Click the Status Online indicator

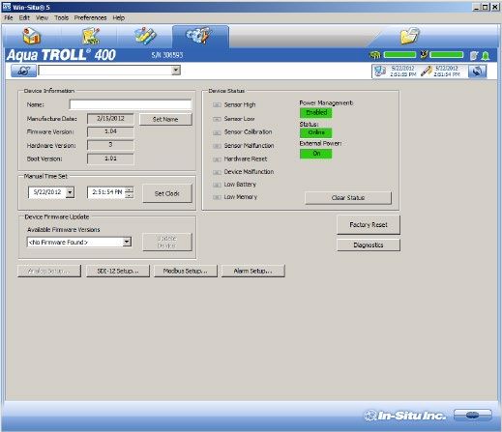click(316, 132)
